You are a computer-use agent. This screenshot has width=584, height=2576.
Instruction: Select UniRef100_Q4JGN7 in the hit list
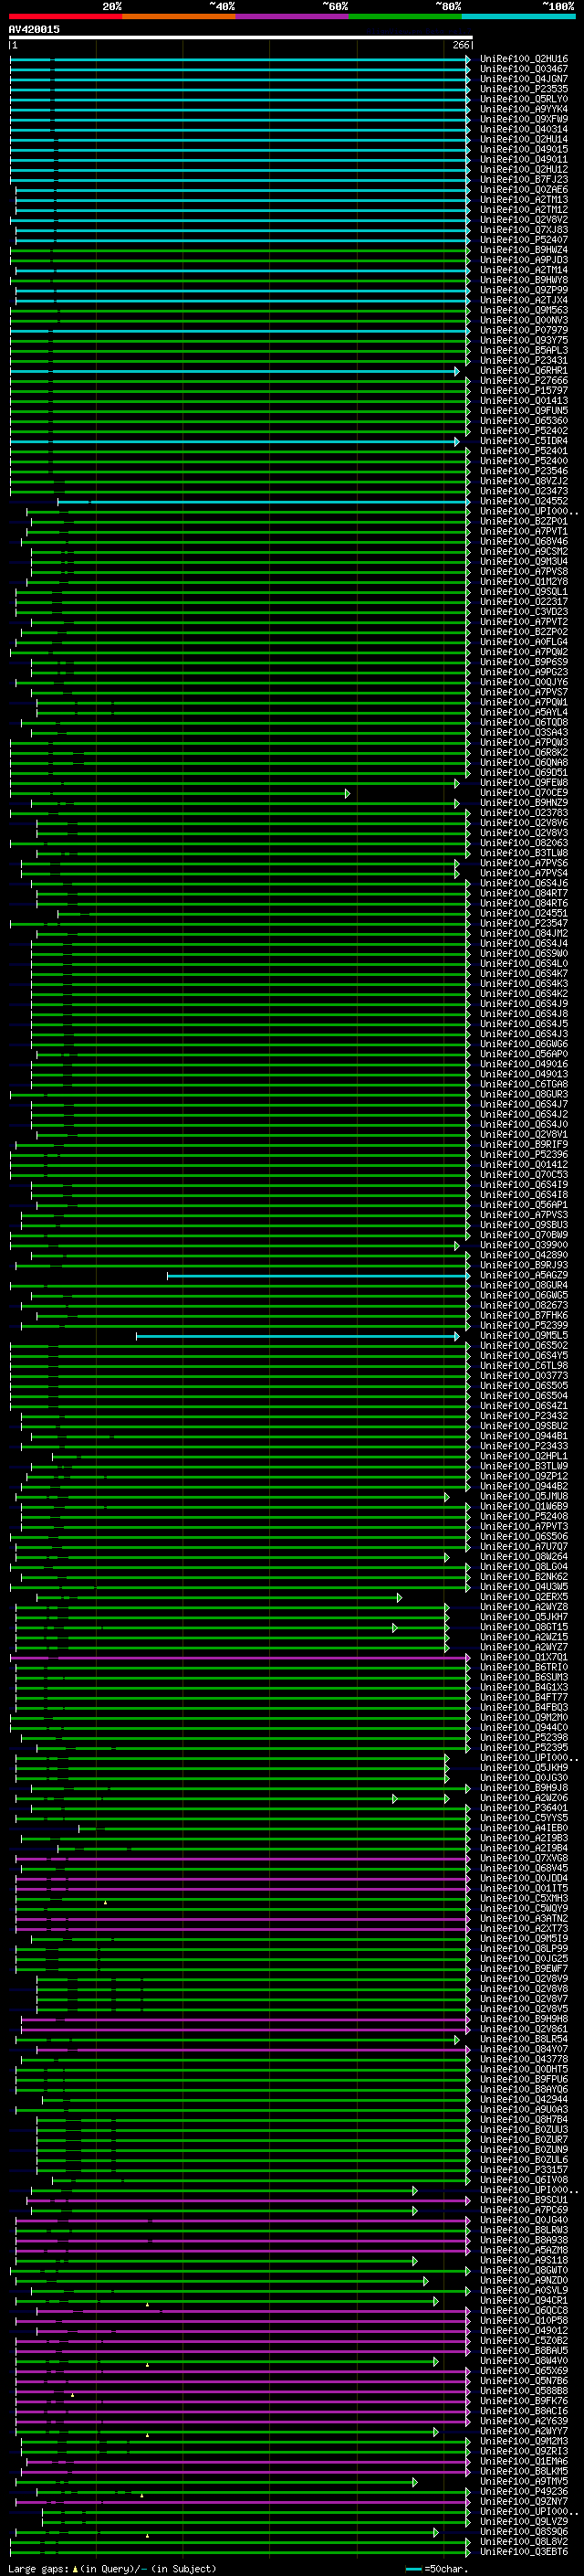click(524, 79)
